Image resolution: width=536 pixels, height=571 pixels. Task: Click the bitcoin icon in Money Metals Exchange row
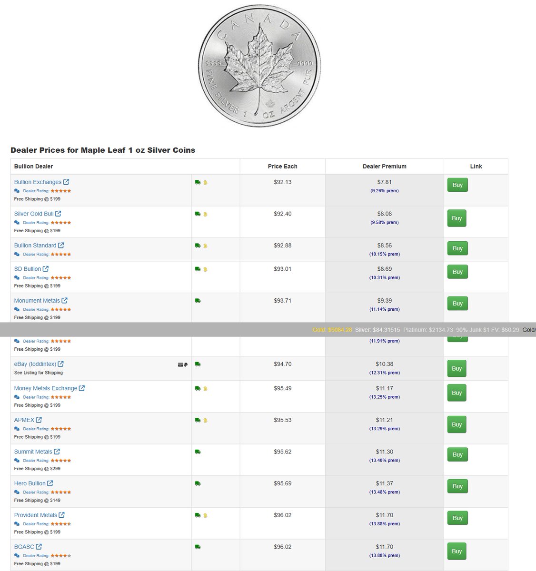[205, 389]
